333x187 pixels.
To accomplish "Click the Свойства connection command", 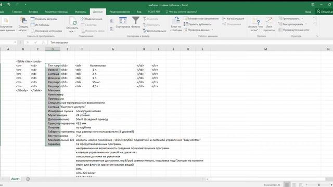I will pos(88,25).
